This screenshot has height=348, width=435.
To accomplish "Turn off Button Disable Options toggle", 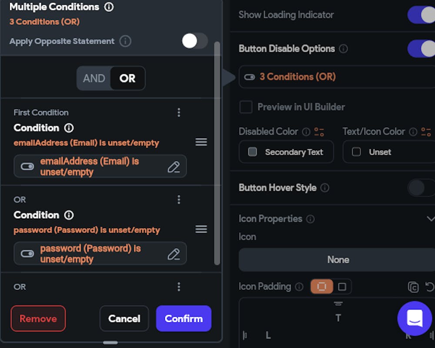I will point(421,49).
